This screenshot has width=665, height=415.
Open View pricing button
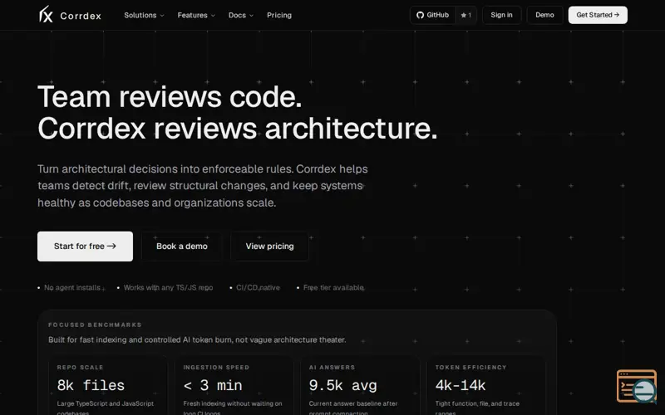tap(269, 246)
